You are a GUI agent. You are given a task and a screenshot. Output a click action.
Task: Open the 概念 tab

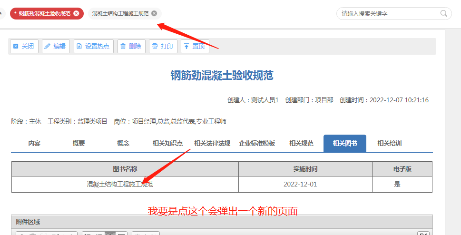click(x=123, y=143)
